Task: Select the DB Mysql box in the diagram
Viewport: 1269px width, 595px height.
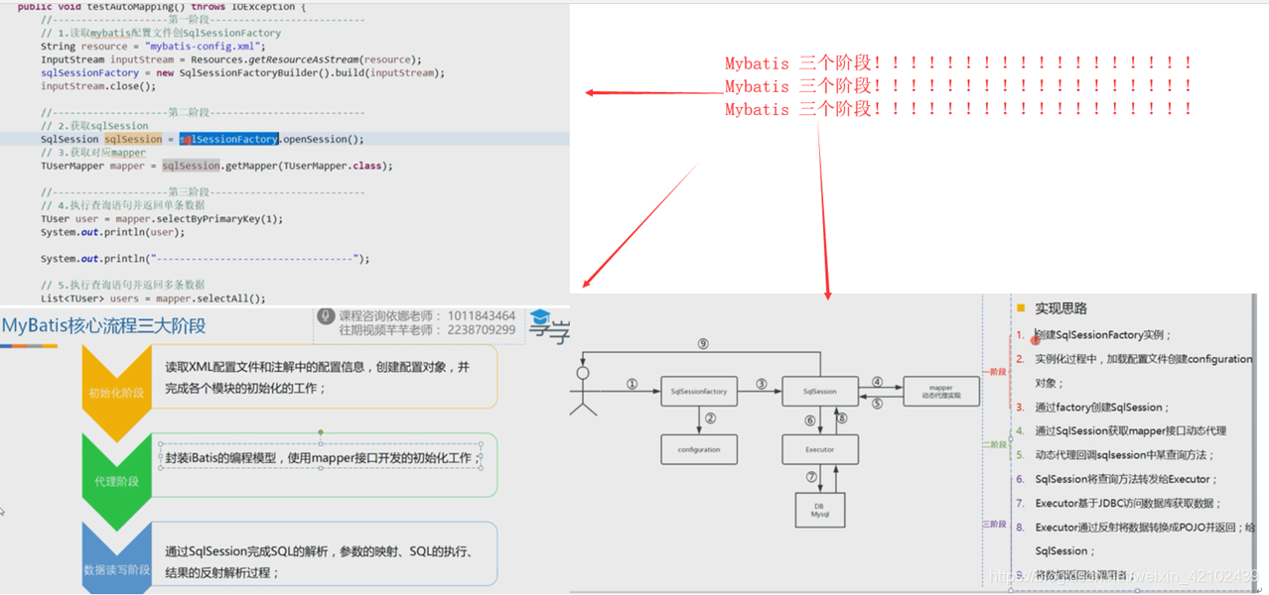Action: [819, 510]
